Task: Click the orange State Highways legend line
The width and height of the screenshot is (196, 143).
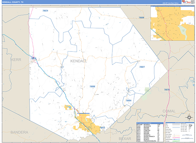Action: pyautogui.click(x=176, y=136)
